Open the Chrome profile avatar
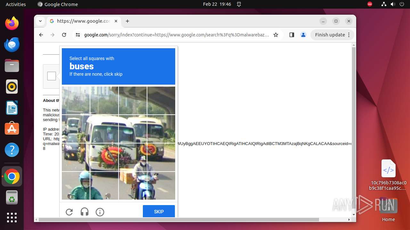 point(303,35)
